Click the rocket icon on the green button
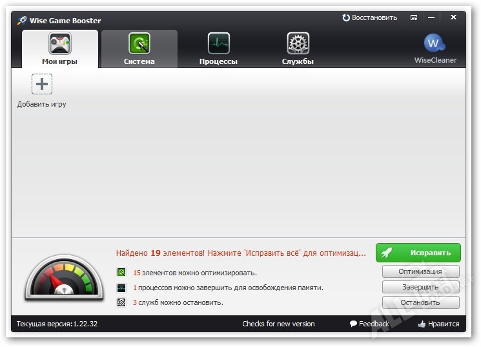The image size is (481, 347). tap(387, 253)
